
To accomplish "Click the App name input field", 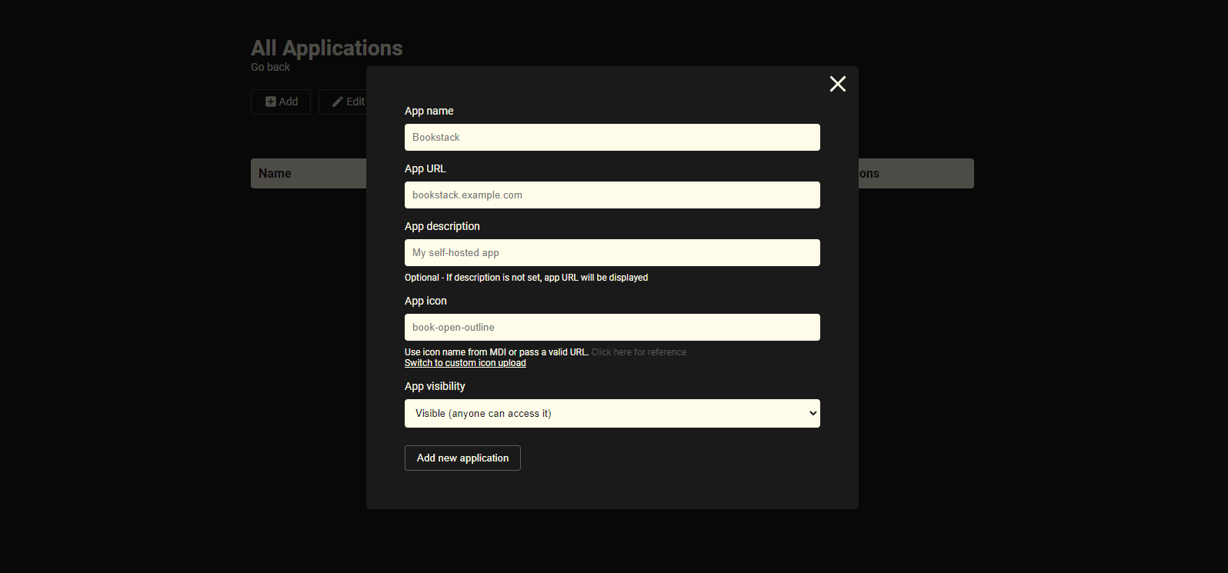I will [x=612, y=137].
